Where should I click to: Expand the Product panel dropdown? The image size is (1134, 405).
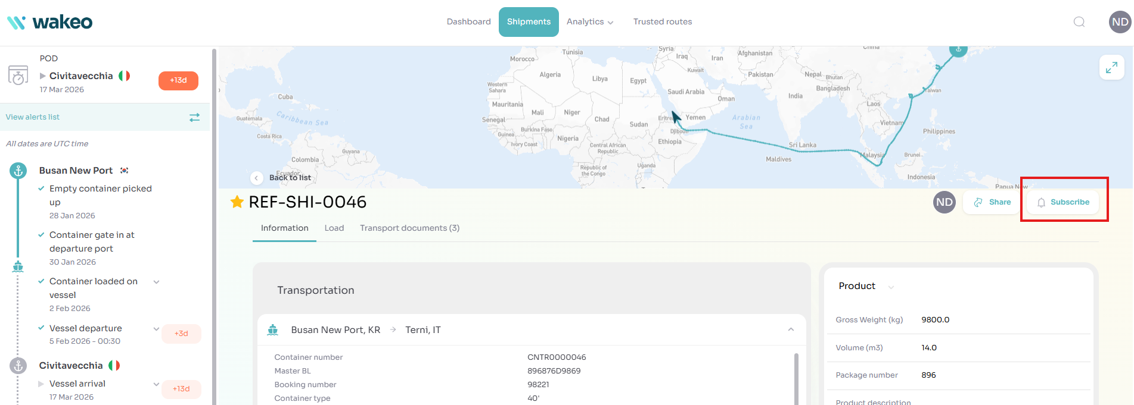coord(891,287)
